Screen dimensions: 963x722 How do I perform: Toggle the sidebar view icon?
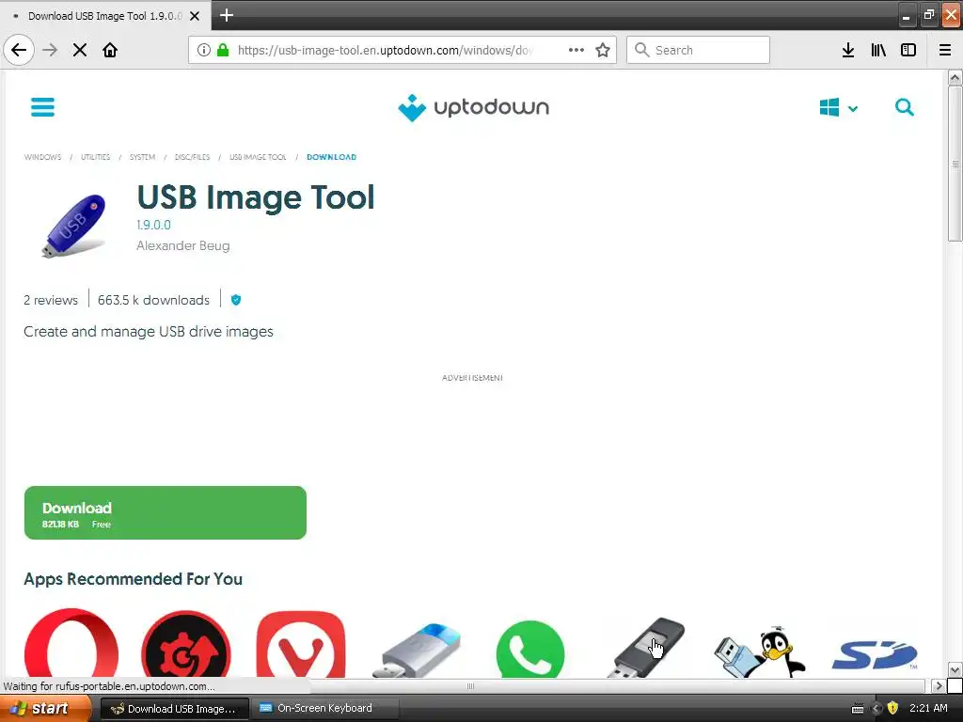point(908,50)
